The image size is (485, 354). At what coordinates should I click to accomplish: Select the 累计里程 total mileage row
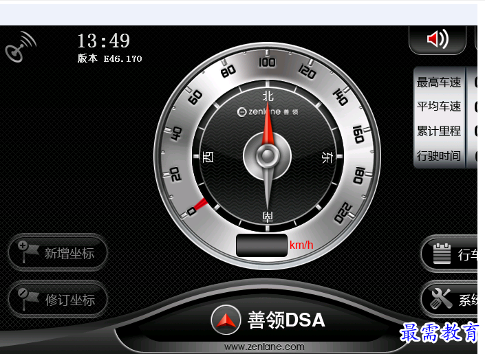445,131
